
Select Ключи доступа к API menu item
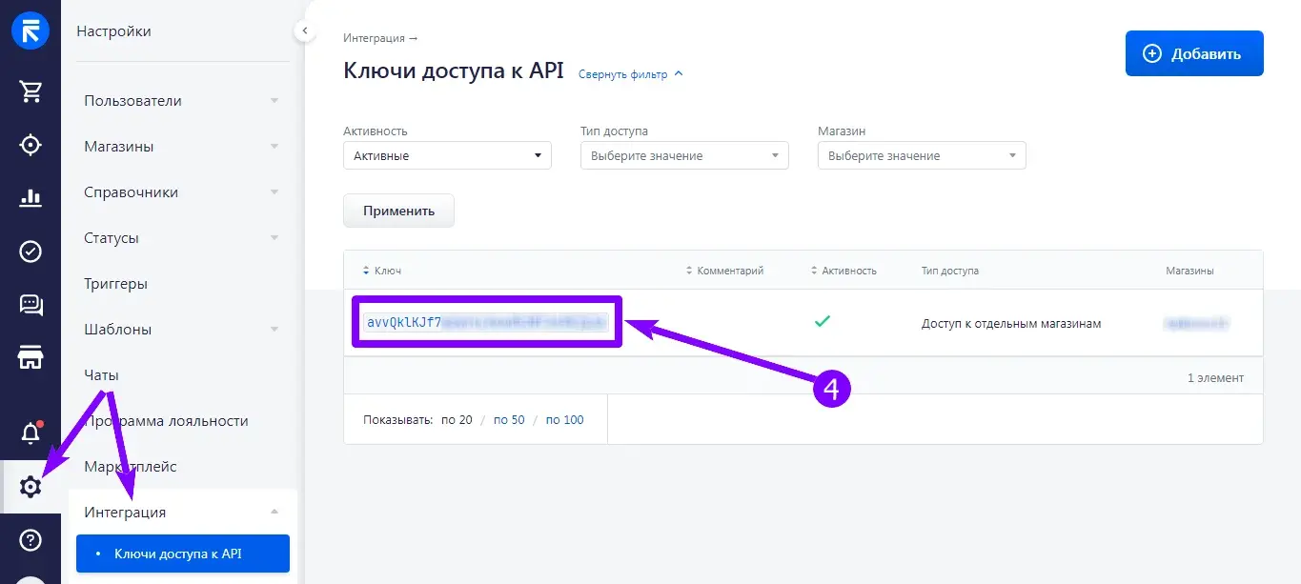(x=183, y=554)
